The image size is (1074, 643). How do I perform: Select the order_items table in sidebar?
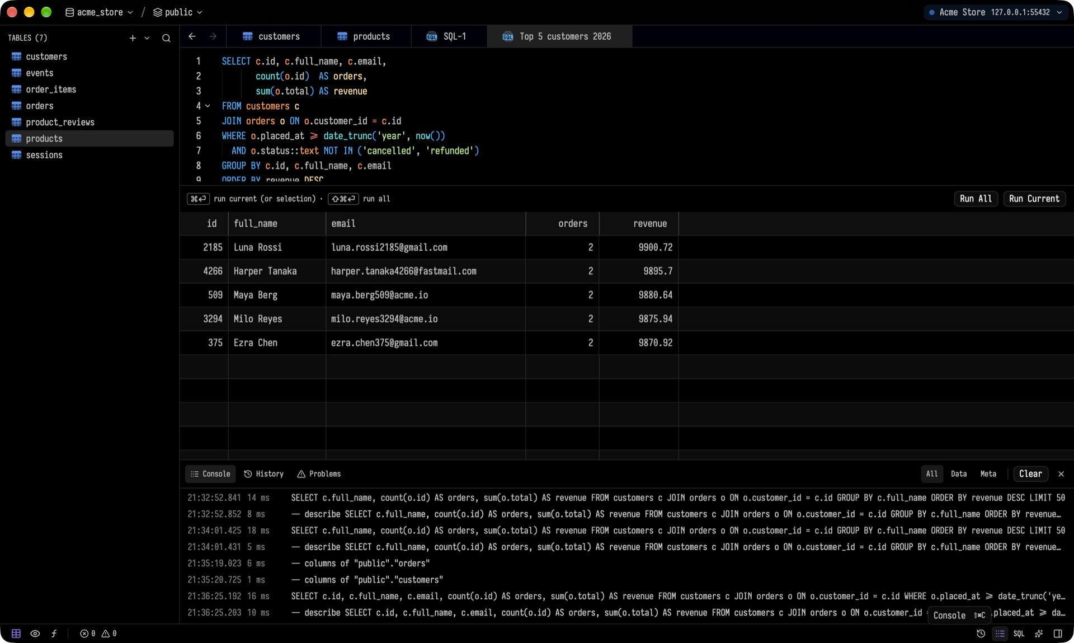tap(89, 90)
